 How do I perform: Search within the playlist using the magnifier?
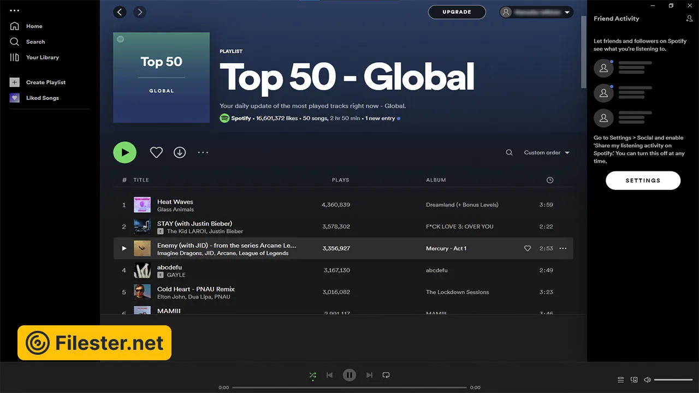(x=509, y=153)
